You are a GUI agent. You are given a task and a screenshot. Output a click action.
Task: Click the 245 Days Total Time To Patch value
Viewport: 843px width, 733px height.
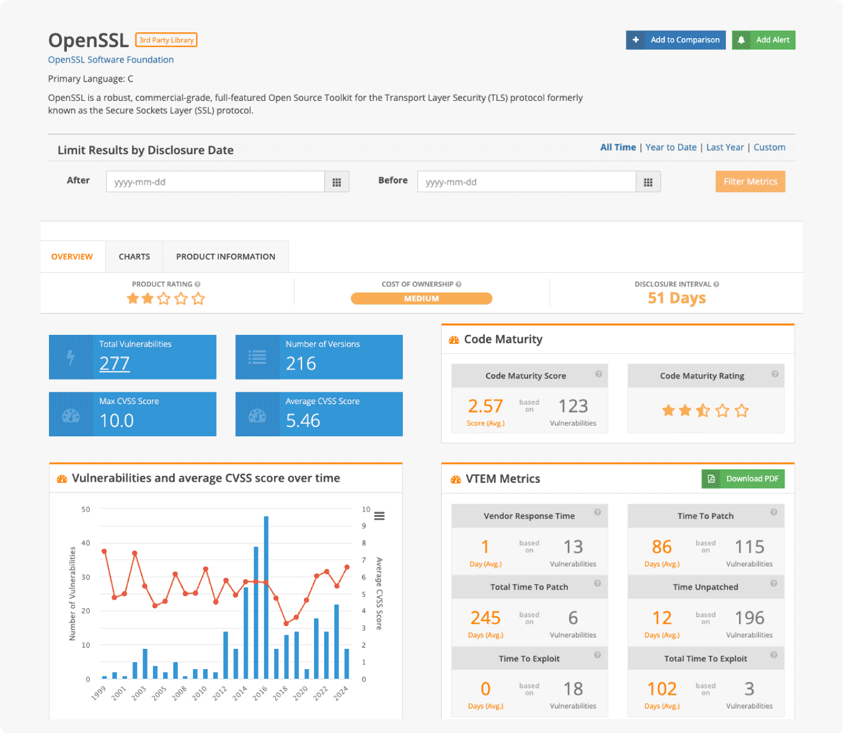coord(485,618)
